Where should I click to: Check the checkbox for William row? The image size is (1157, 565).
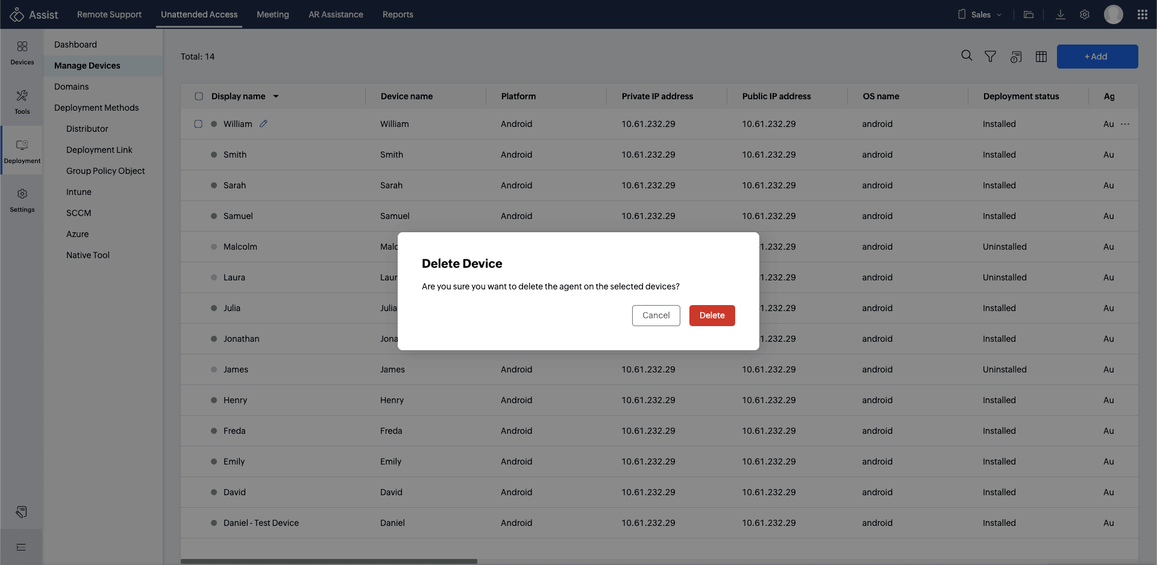coord(198,124)
